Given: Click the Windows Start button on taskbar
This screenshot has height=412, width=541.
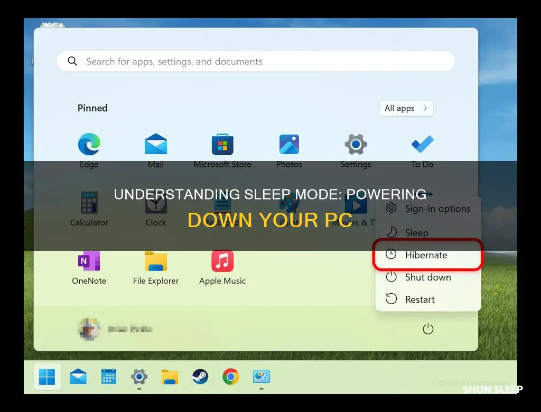Looking at the screenshot, I should point(47,377).
